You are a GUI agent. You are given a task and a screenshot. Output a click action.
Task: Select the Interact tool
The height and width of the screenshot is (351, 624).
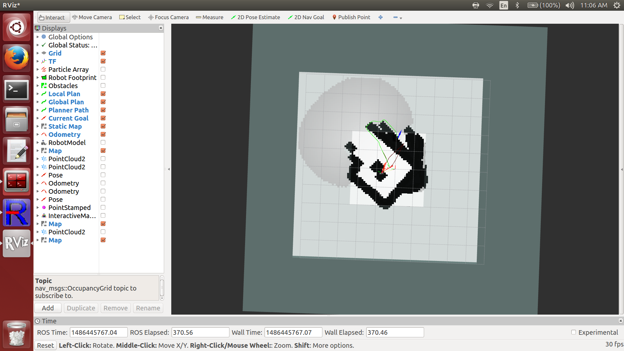pos(53,17)
